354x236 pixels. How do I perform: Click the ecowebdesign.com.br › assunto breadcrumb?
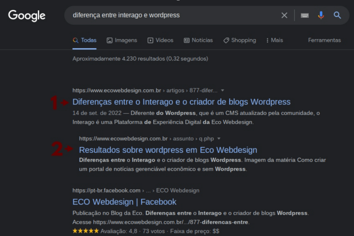click(146, 139)
